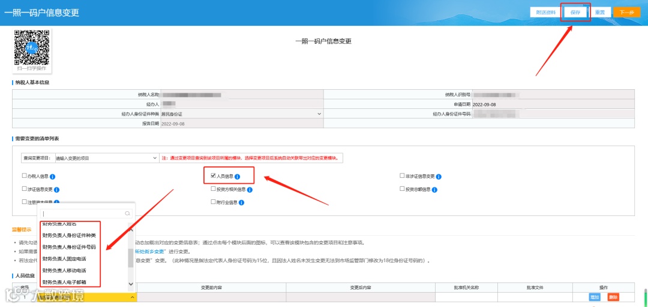The width and height of the screenshot is (648, 307).
Task: Click the info icon beside 投资方相关信息
Action: click(x=250, y=190)
